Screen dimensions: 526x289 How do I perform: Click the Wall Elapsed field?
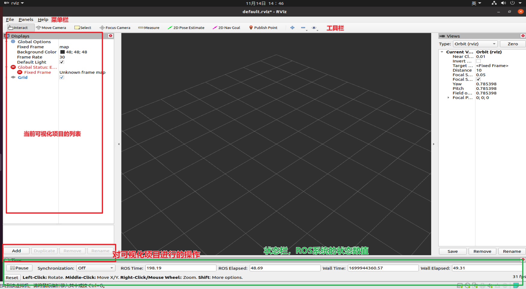(x=487, y=268)
